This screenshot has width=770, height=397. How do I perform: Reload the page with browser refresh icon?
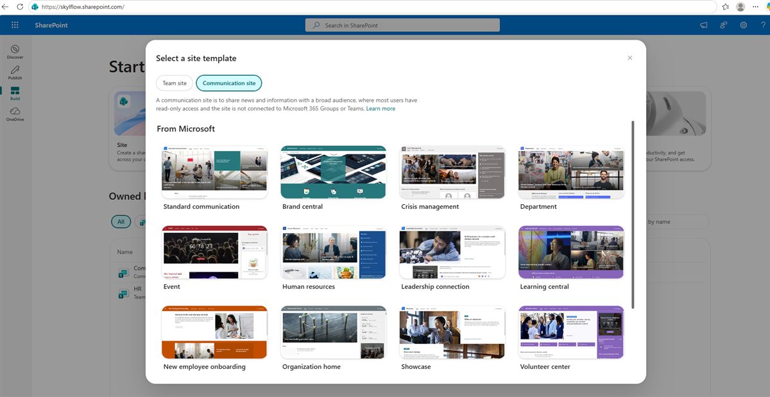(x=20, y=6)
